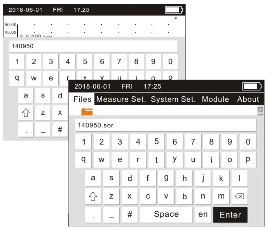Tap the period key on front keyboard
This screenshot has height=230, width=267.
(x=93, y=215)
